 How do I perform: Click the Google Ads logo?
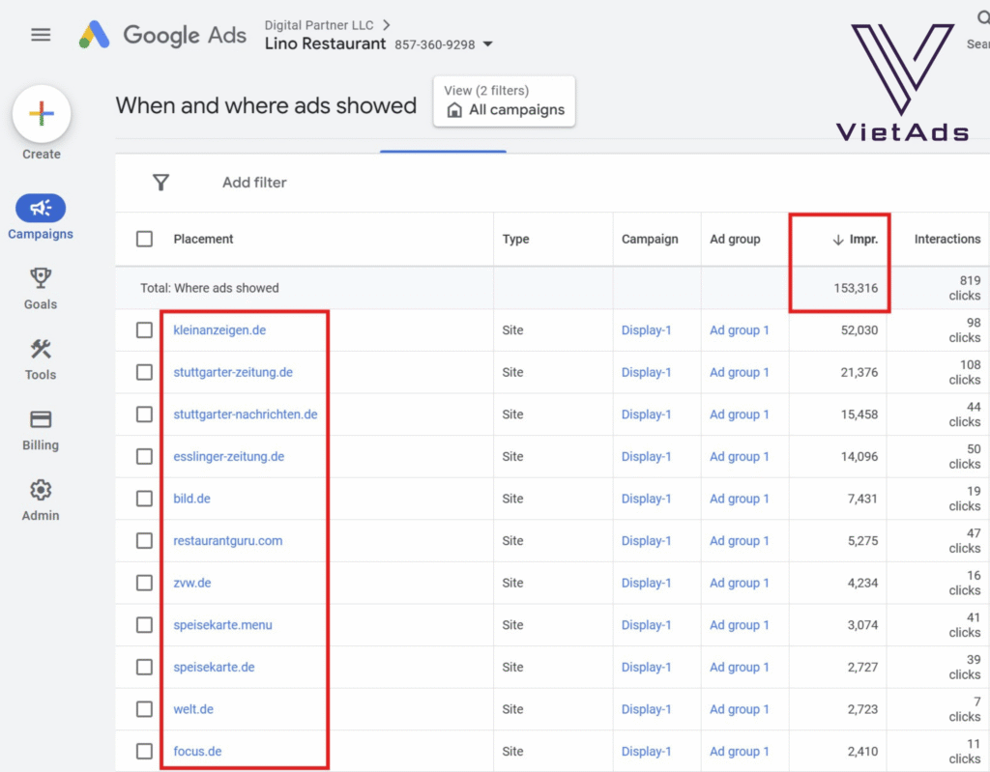(162, 35)
